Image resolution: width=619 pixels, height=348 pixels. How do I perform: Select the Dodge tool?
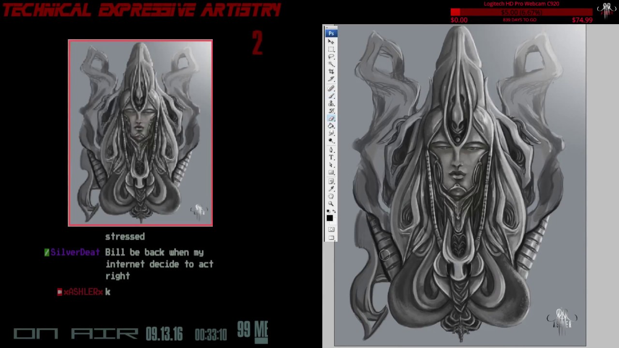coord(331,141)
